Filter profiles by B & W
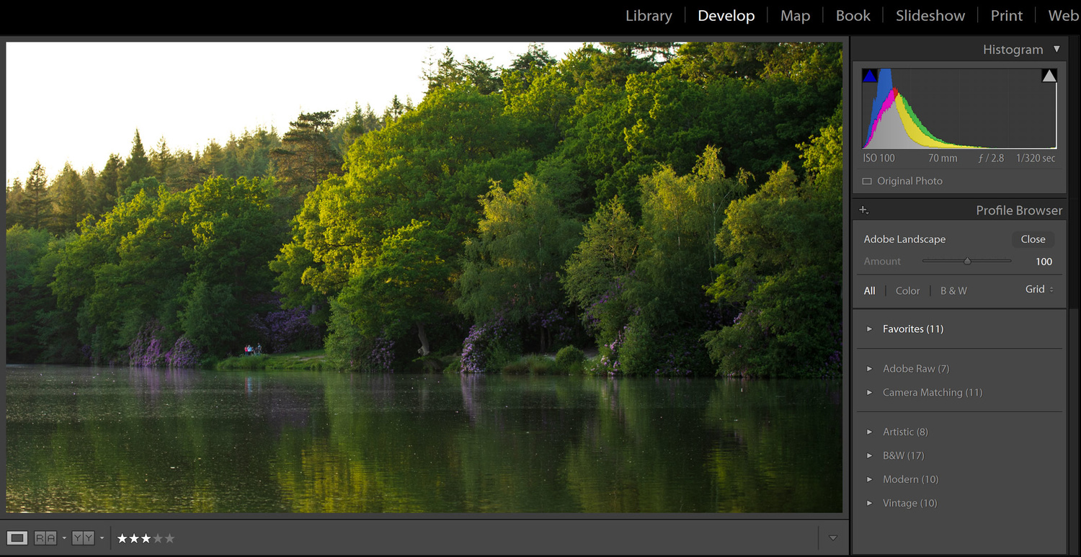This screenshot has height=557, width=1081. click(x=953, y=291)
